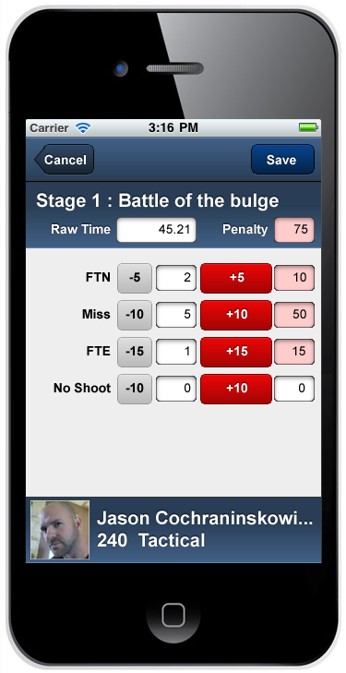Remove an FTE with the -15 button
This screenshot has width=346, height=673.
click(135, 352)
